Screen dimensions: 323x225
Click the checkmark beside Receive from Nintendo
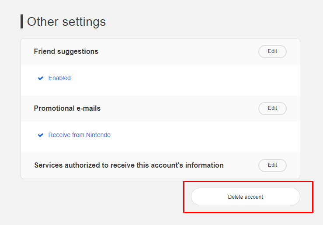[41, 135]
